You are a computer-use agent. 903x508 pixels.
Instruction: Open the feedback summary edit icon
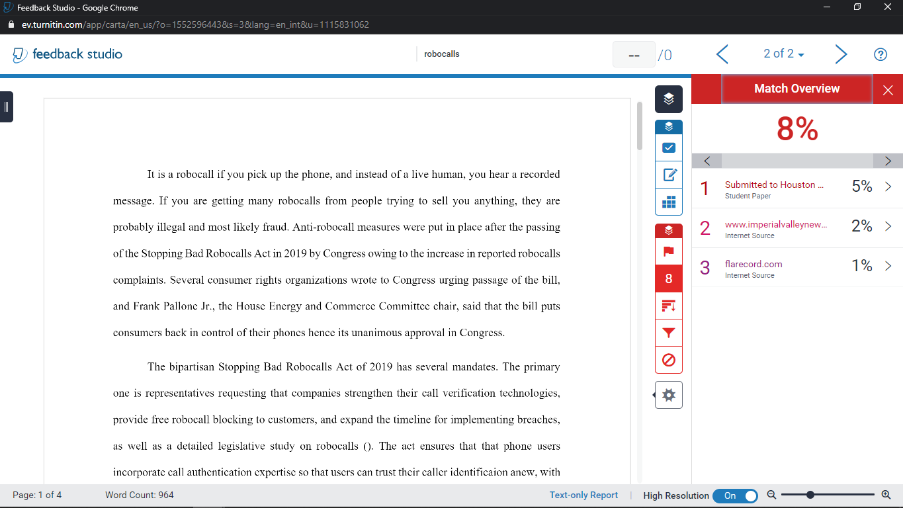tap(668, 175)
